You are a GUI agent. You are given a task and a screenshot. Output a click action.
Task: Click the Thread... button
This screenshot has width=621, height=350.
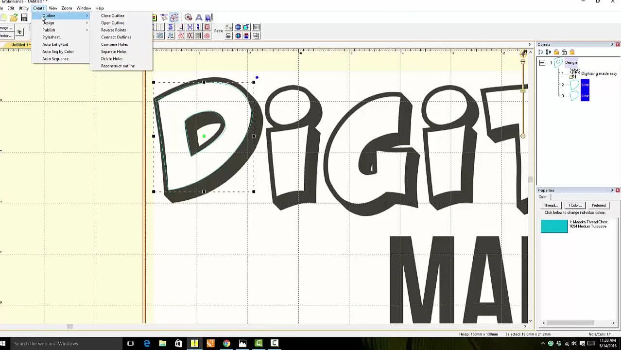point(551,205)
